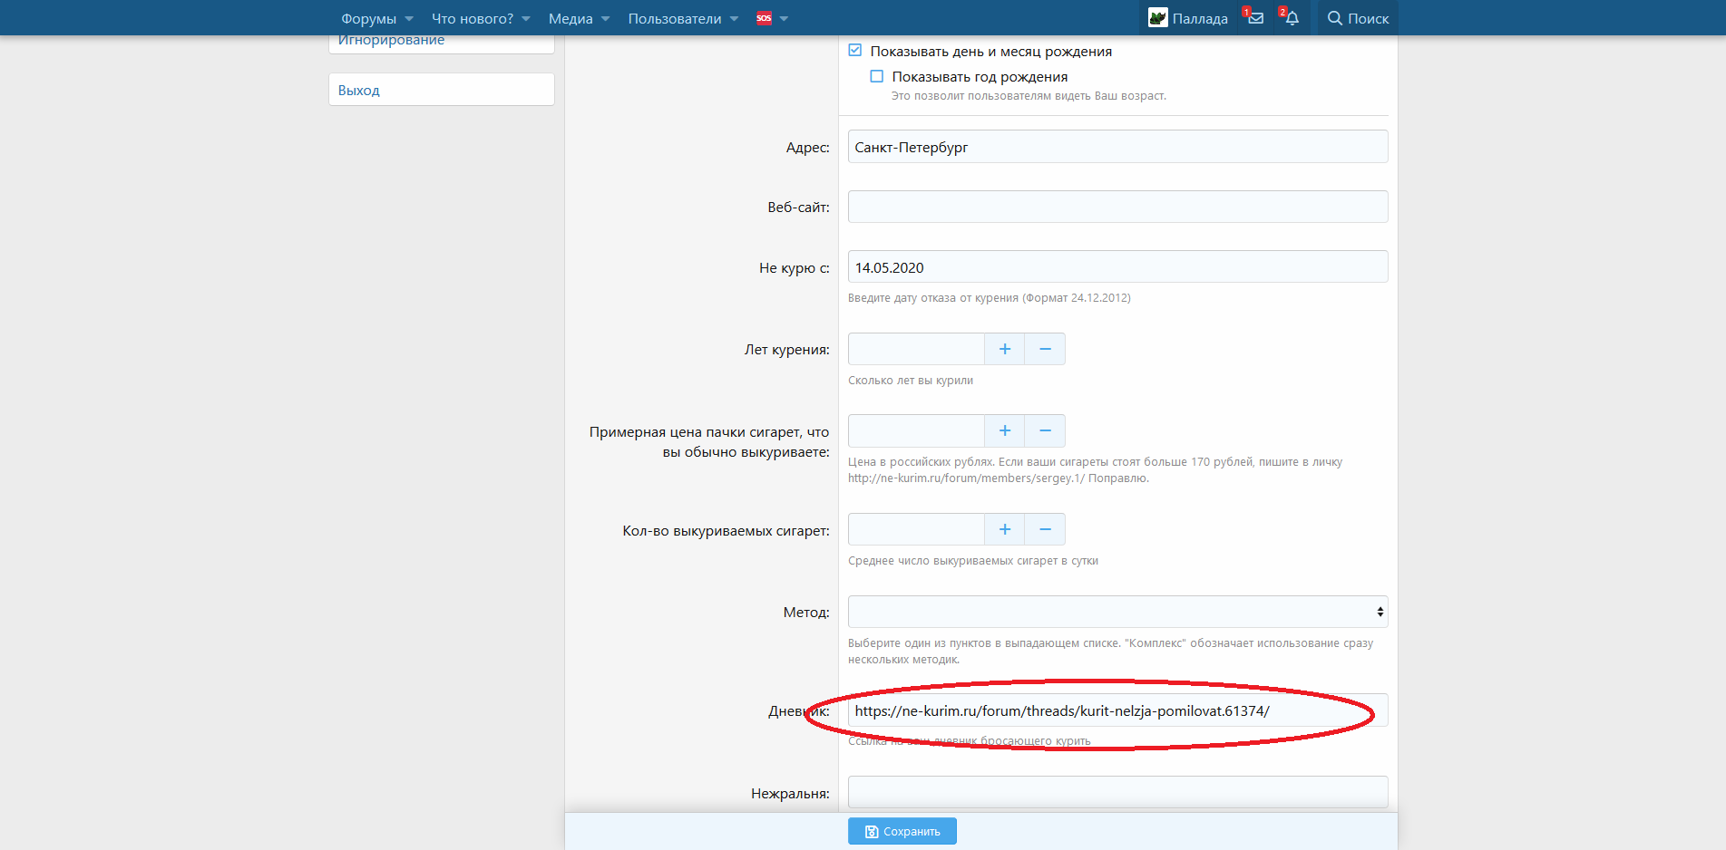1726x850 pixels.
Task: Increase Кол-во выкуриваемых сигарет with plus
Action: point(1005,529)
